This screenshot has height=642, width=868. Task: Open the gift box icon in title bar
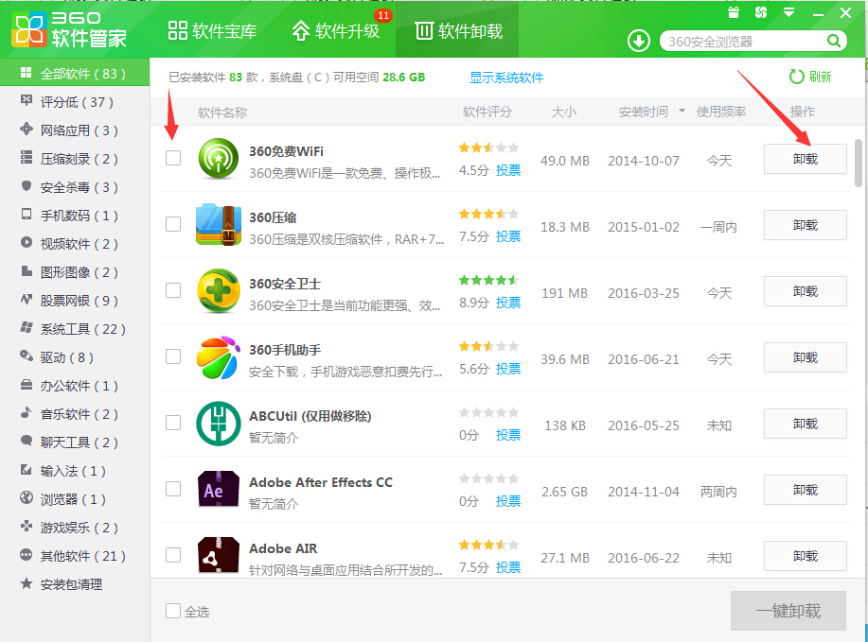[734, 12]
